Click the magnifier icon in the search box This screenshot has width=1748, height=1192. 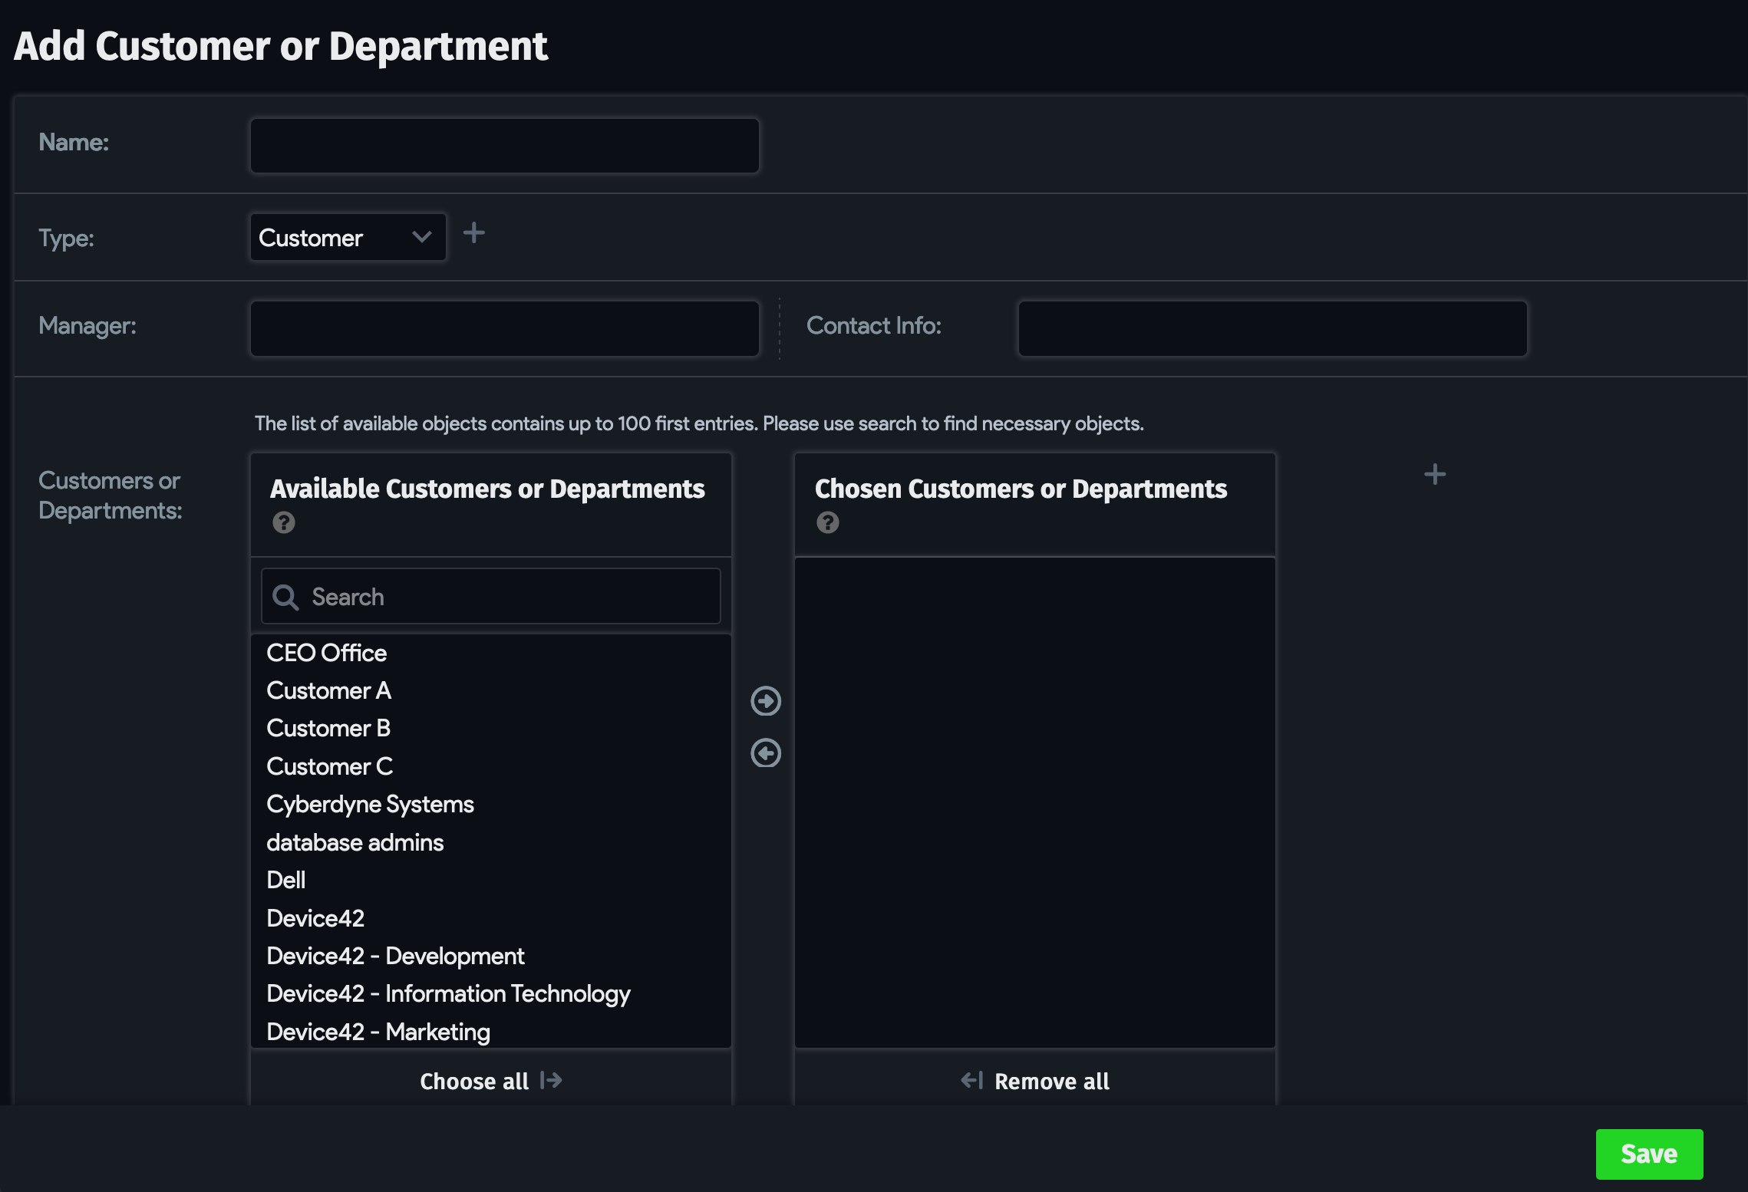click(285, 596)
